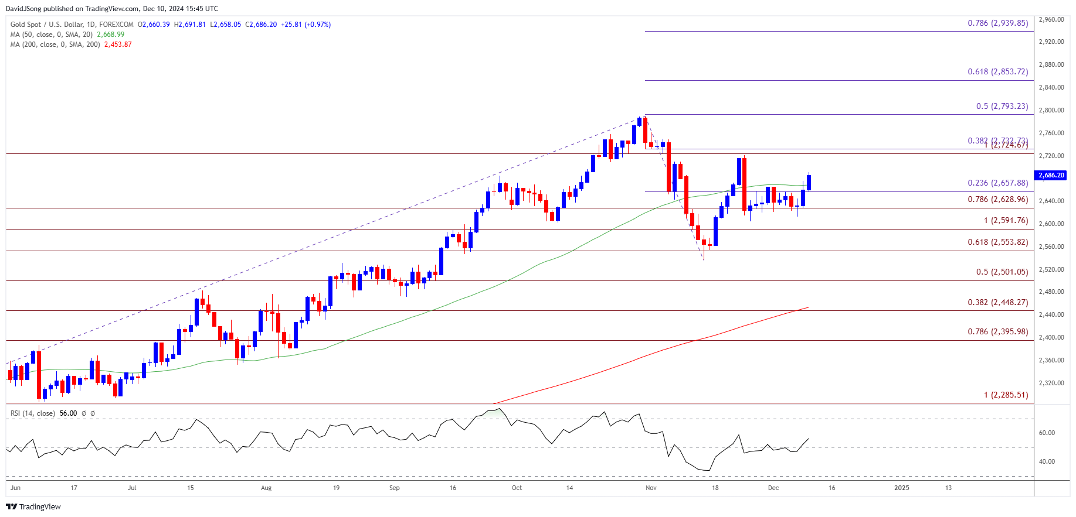
Task: Click the 200-day MA value 2,453.87
Action: [x=118, y=44]
